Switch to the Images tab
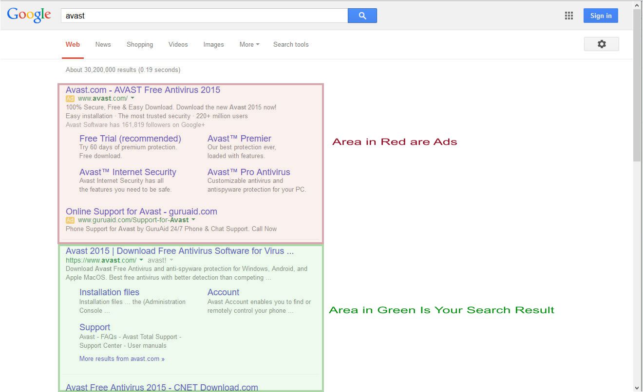This screenshot has height=392, width=643. (214, 44)
